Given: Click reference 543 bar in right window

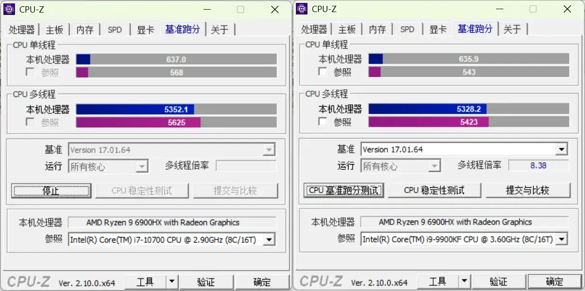Looking at the screenshot, I should click(x=469, y=72).
